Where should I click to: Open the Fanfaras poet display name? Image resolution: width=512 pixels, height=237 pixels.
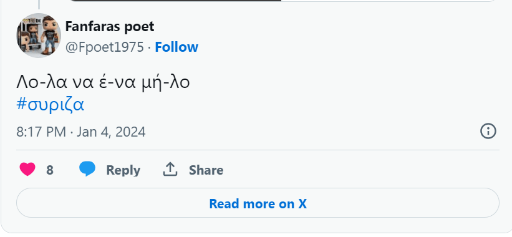click(110, 27)
